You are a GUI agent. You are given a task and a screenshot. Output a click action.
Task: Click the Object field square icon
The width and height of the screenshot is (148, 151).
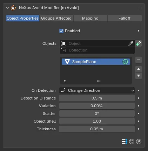tap(64, 43)
